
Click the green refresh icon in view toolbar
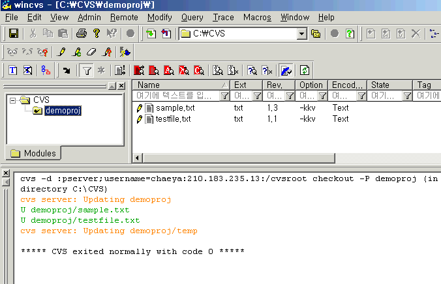(x=304, y=70)
